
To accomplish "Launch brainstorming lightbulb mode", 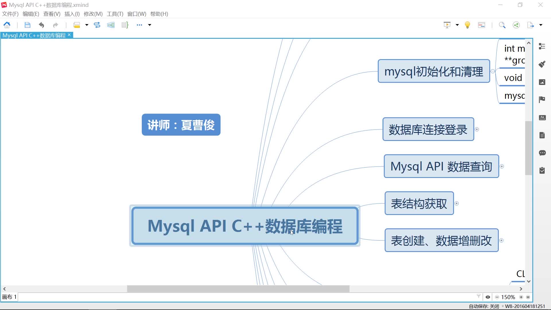I will coord(467,25).
